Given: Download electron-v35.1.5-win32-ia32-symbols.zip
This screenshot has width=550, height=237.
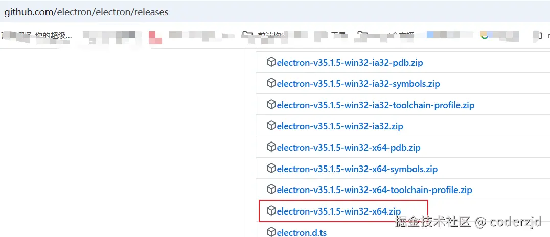Looking at the screenshot, I should click(x=358, y=84).
